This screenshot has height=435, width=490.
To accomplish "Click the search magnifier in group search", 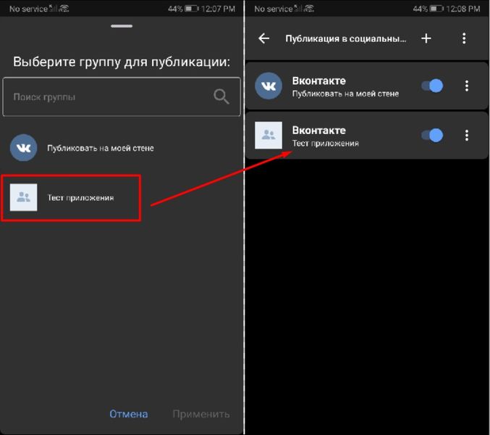I will pyautogui.click(x=221, y=96).
